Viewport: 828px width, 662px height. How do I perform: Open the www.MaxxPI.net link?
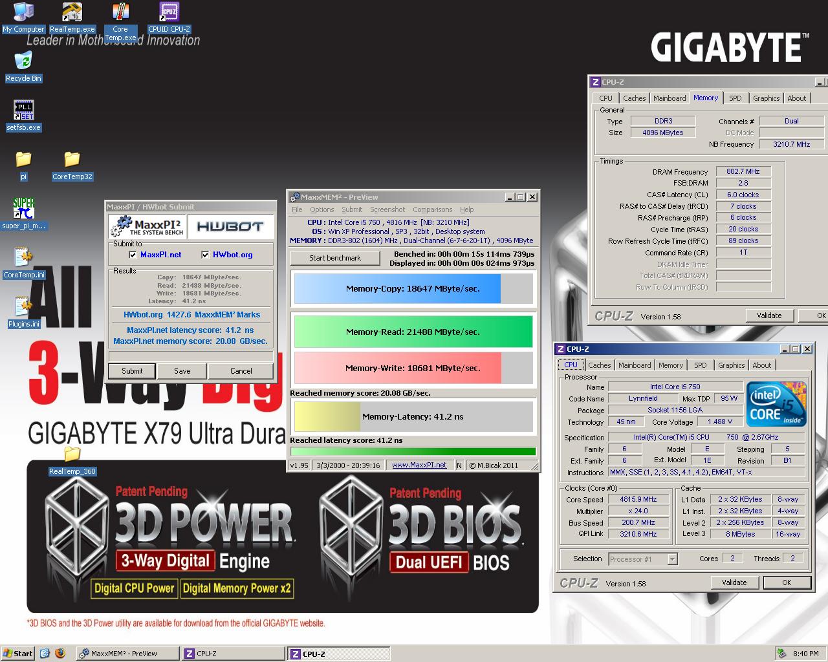click(x=419, y=465)
